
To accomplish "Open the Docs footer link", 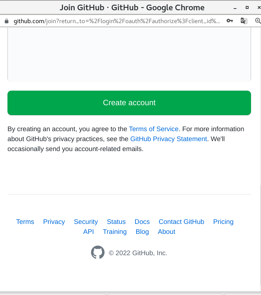I will coord(142,222).
